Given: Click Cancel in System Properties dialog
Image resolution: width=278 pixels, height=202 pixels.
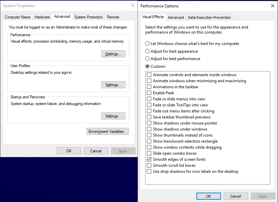Looking at the screenshot, I should tap(96, 151).
